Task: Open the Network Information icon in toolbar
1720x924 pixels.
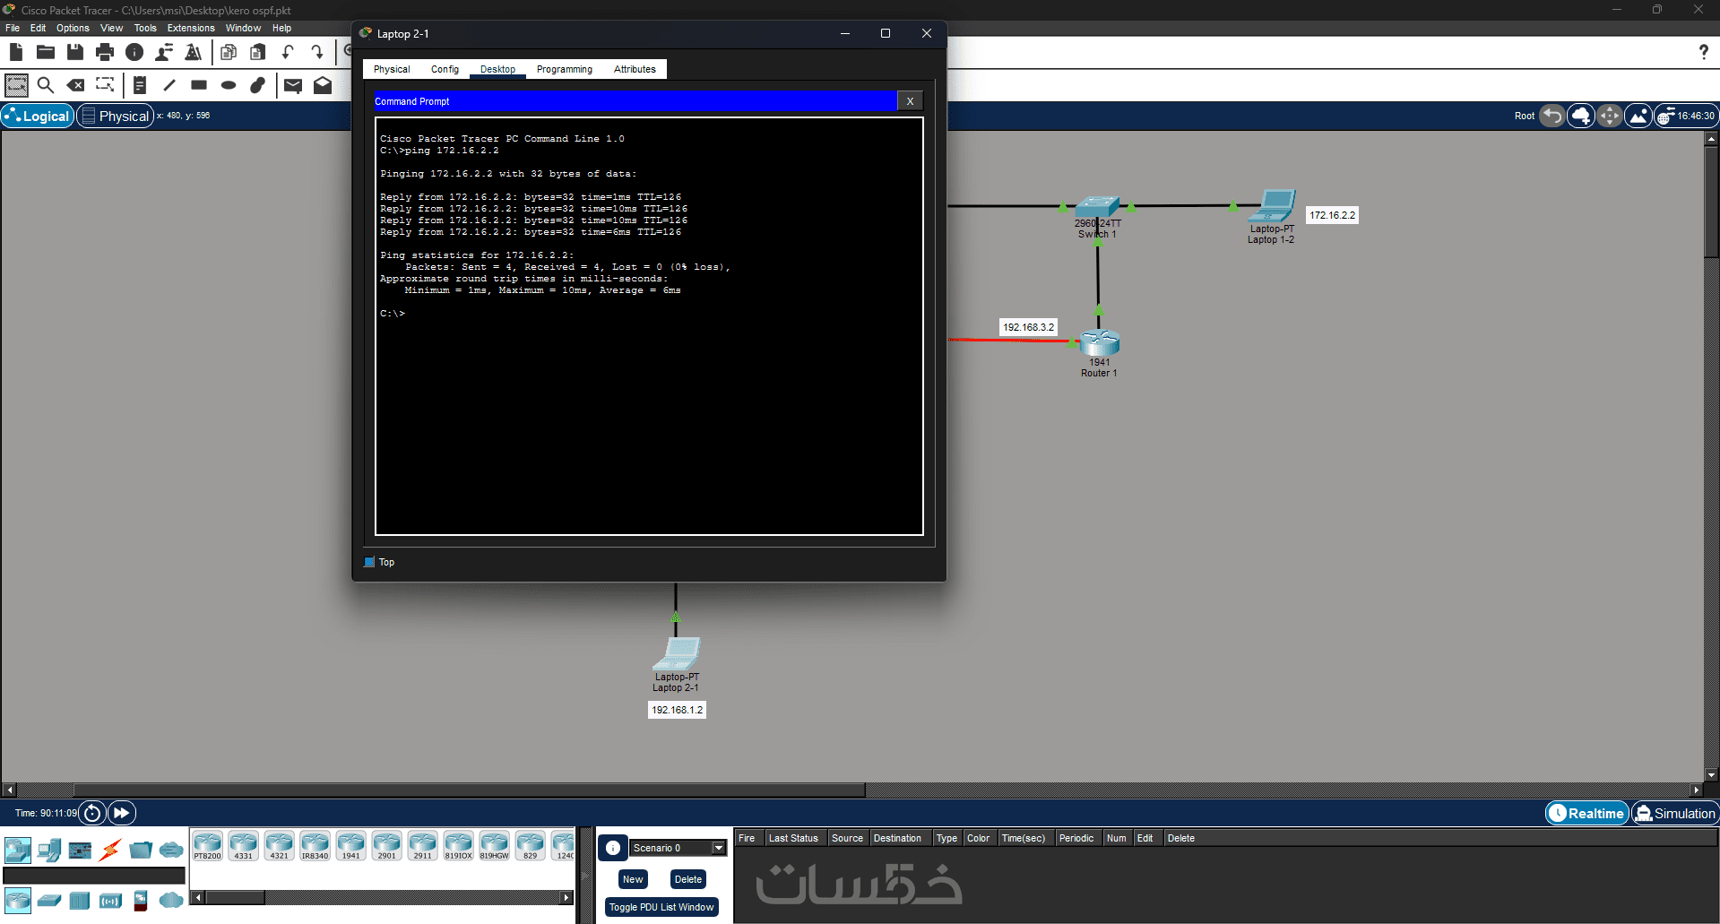Action: (134, 52)
